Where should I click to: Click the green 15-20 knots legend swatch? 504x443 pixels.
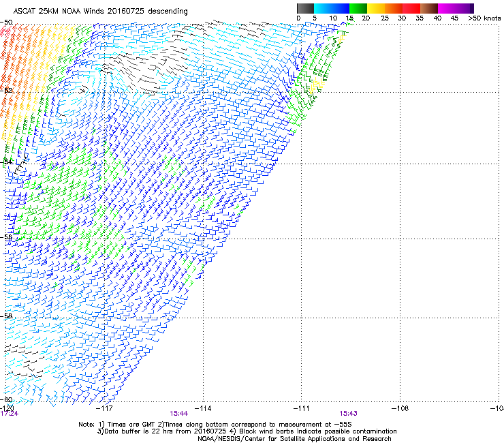point(358,8)
